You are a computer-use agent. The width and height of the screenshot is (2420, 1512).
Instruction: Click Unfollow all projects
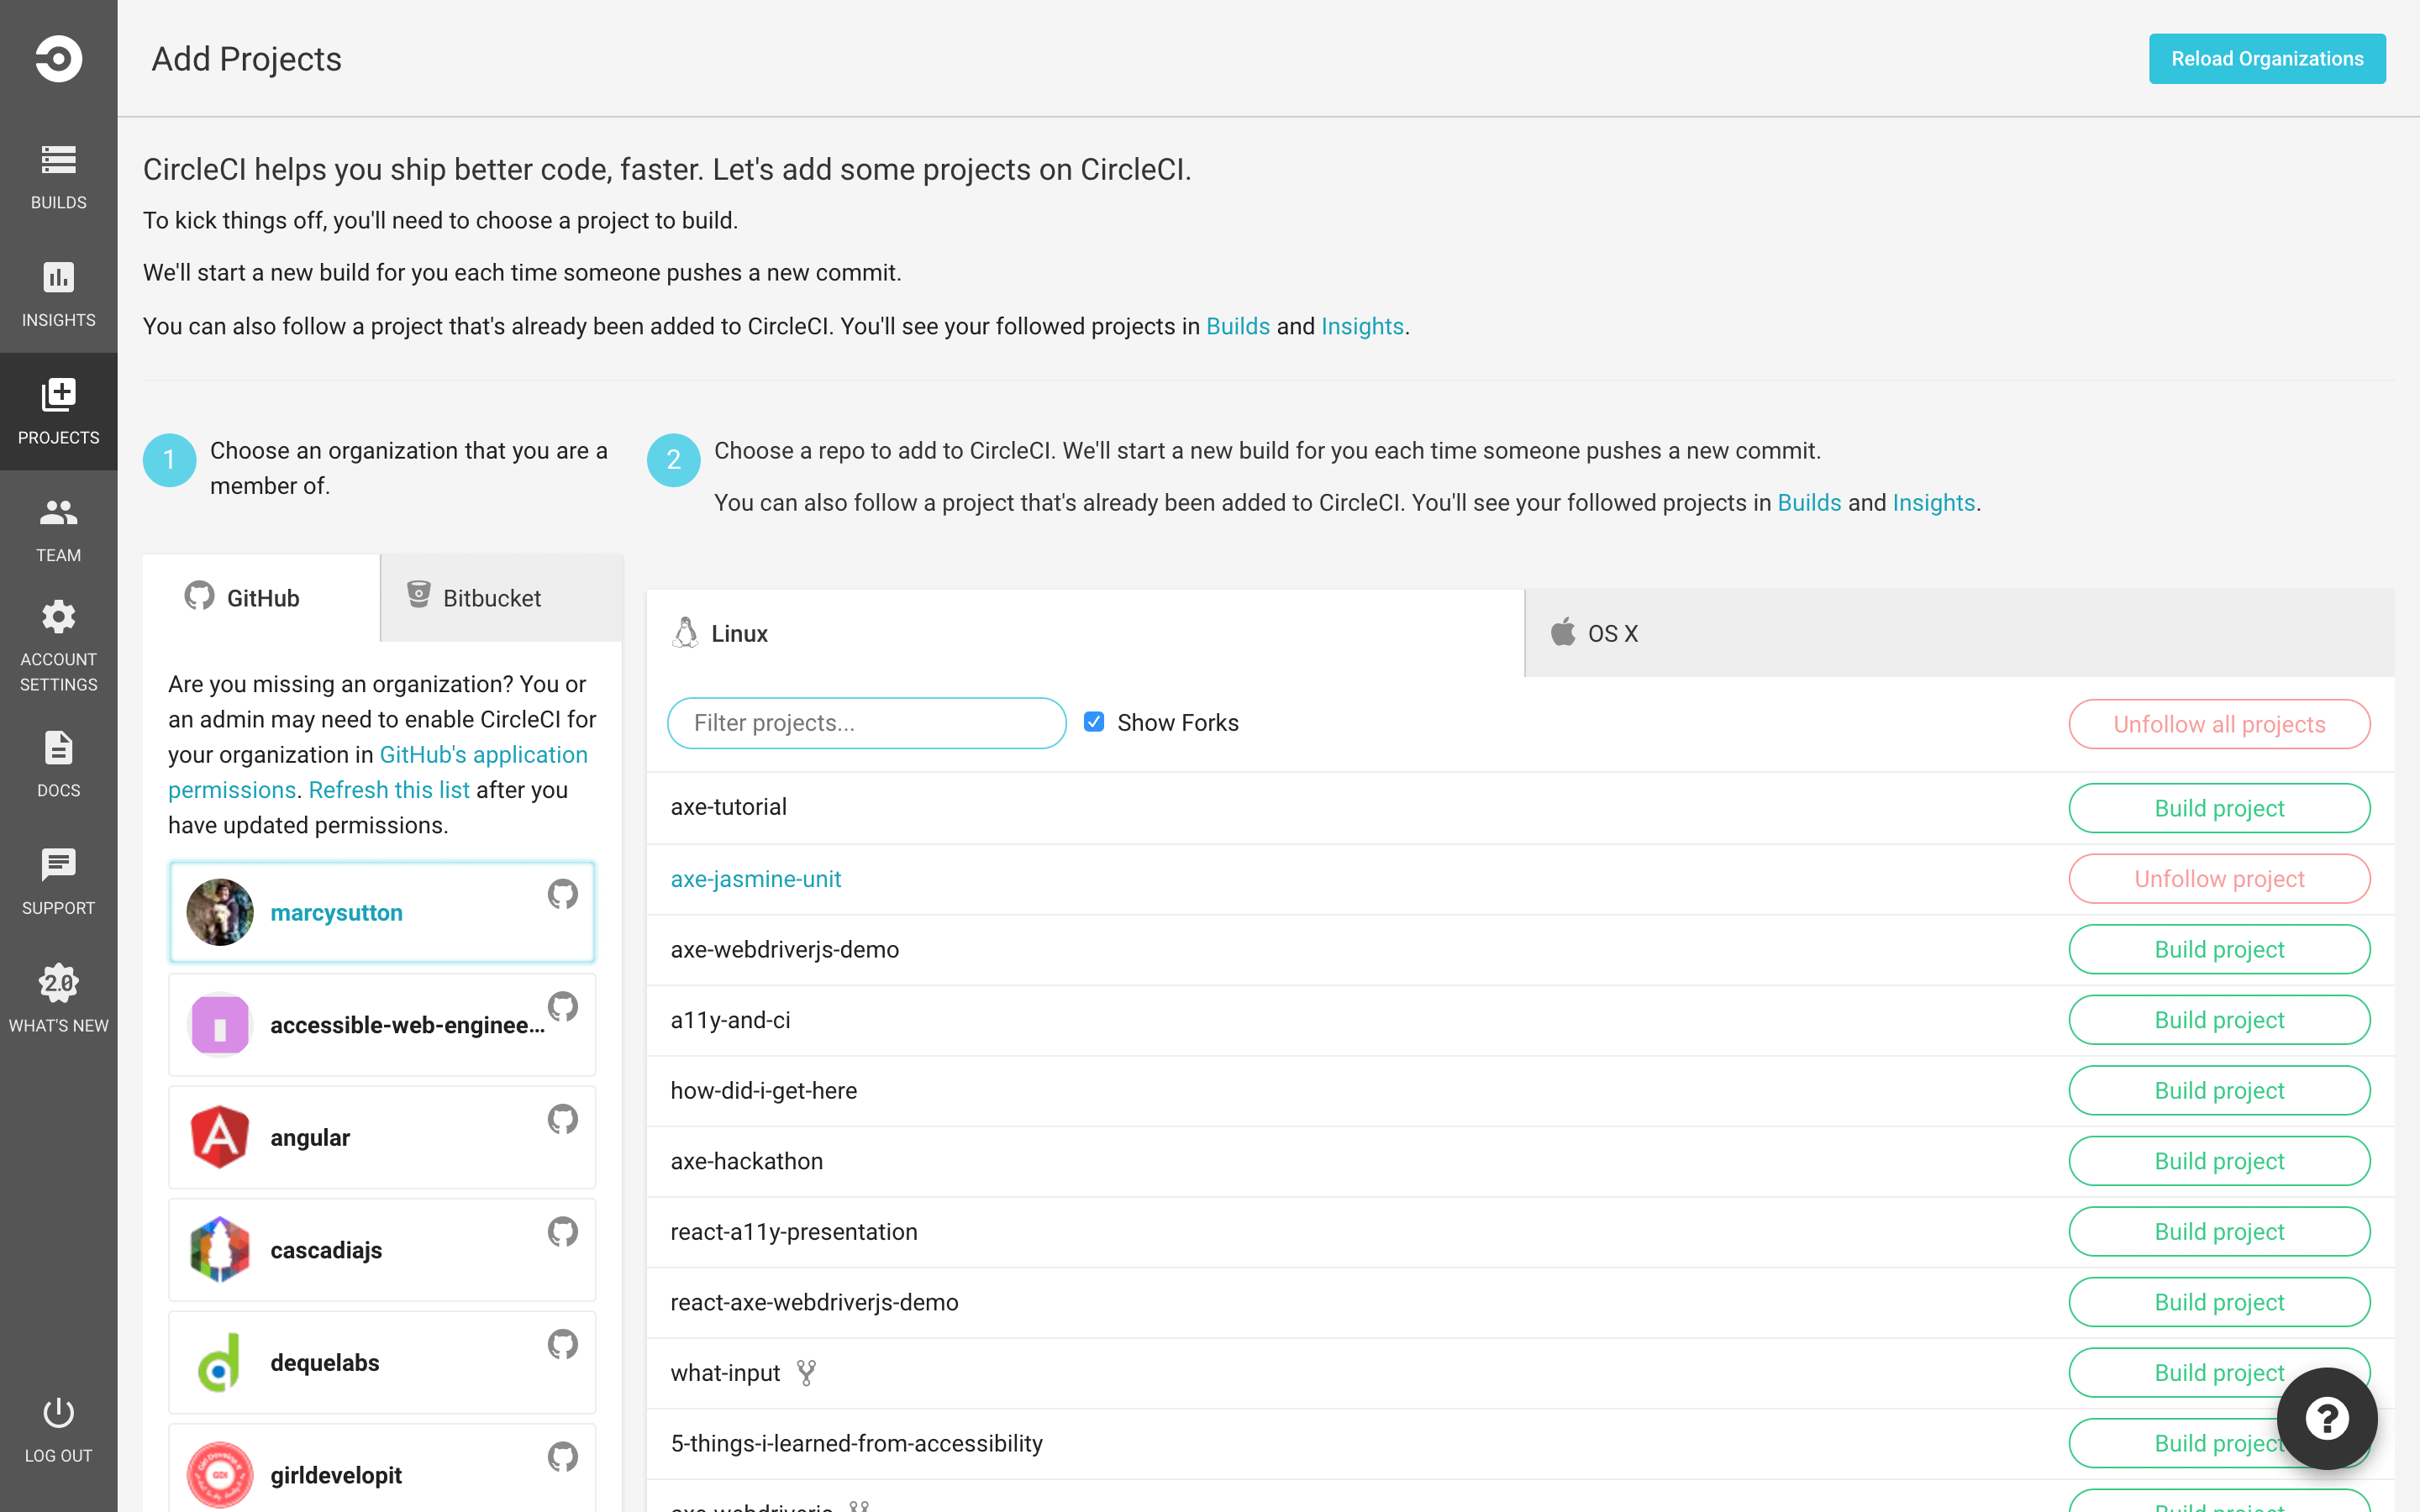pyautogui.click(x=2218, y=723)
